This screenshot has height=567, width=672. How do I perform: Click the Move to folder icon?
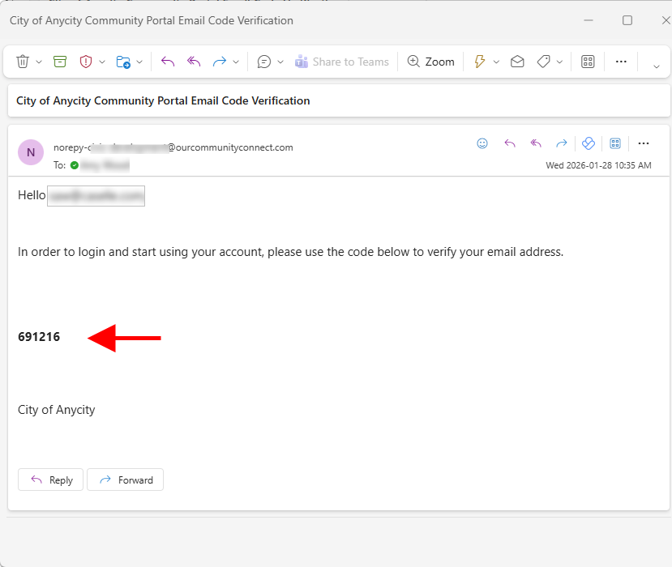coord(123,62)
